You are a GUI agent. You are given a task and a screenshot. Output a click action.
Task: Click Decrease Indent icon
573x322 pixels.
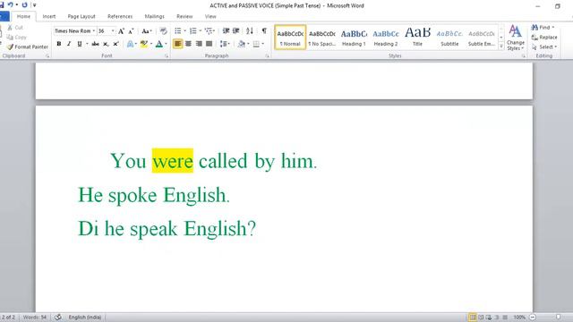click(227, 30)
